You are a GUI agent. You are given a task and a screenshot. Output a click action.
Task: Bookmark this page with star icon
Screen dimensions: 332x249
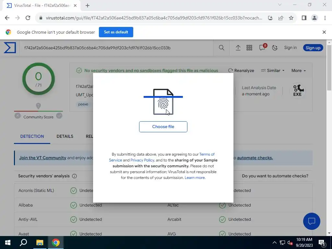click(291, 18)
